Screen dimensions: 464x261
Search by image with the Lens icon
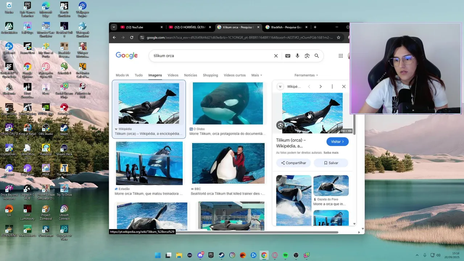click(307, 56)
